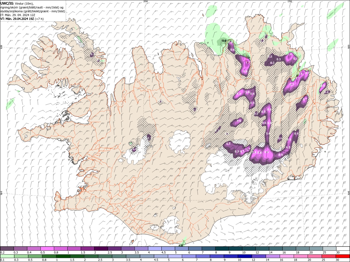The image size is (350, 262).
Task: Pick the bright magenta snow legend swatch
Action: [x=47, y=248]
